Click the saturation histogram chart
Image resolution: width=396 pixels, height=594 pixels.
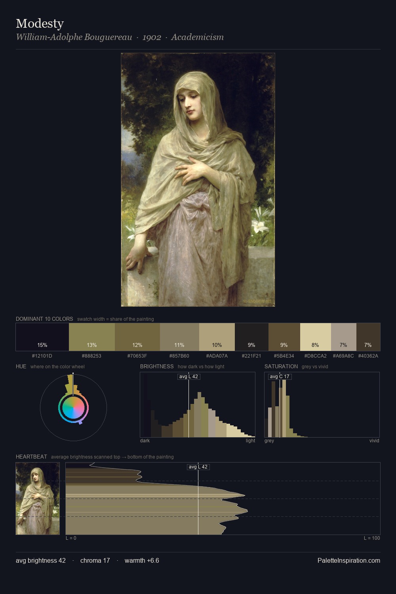point(322,405)
